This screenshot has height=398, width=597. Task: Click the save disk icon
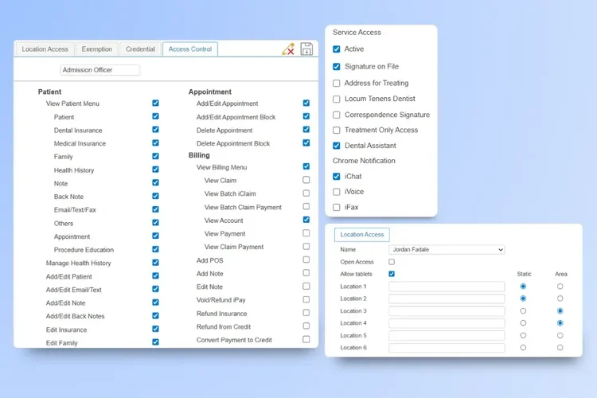tap(306, 49)
